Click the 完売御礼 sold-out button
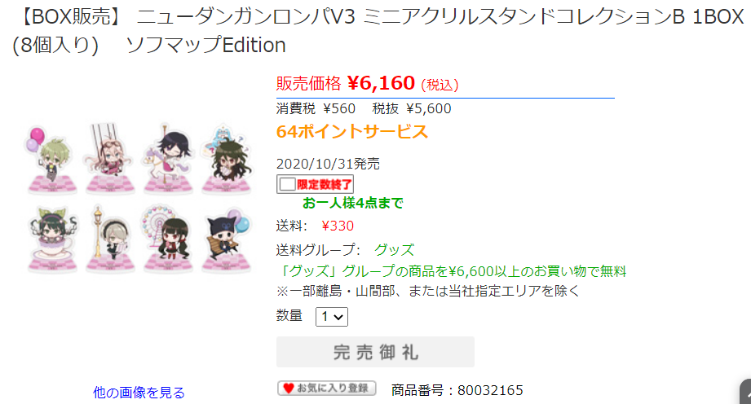The height and width of the screenshot is (404, 751). click(375, 352)
